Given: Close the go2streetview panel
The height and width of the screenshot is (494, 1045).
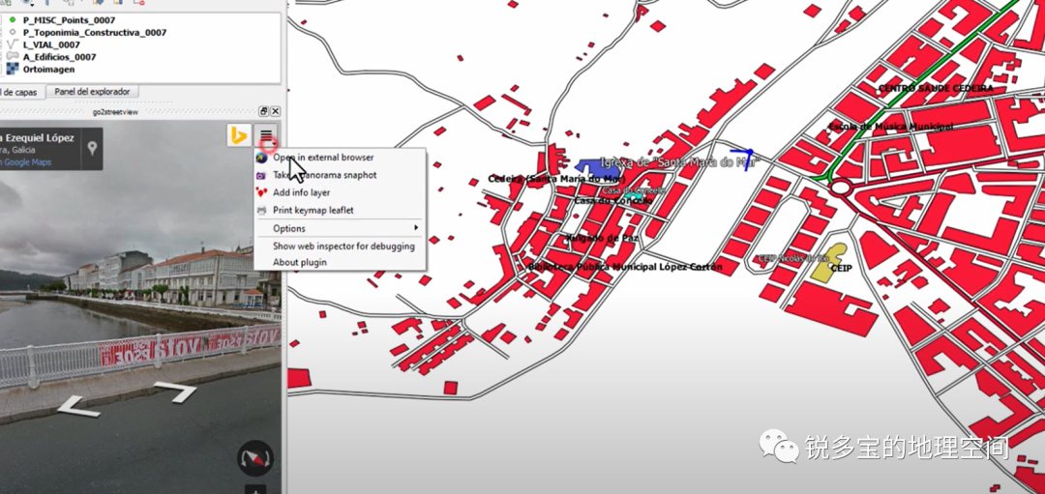Looking at the screenshot, I should tap(275, 111).
